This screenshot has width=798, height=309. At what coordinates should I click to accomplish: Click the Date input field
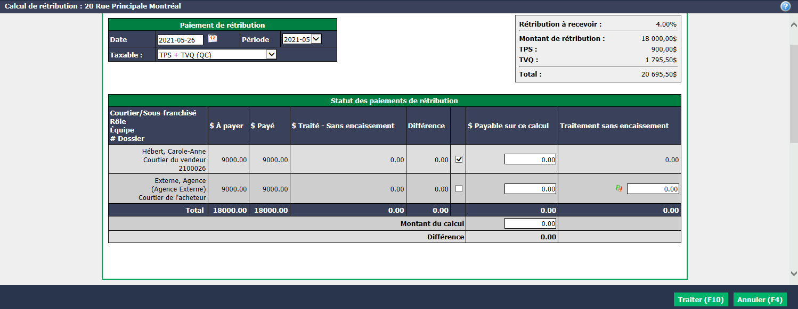(181, 39)
